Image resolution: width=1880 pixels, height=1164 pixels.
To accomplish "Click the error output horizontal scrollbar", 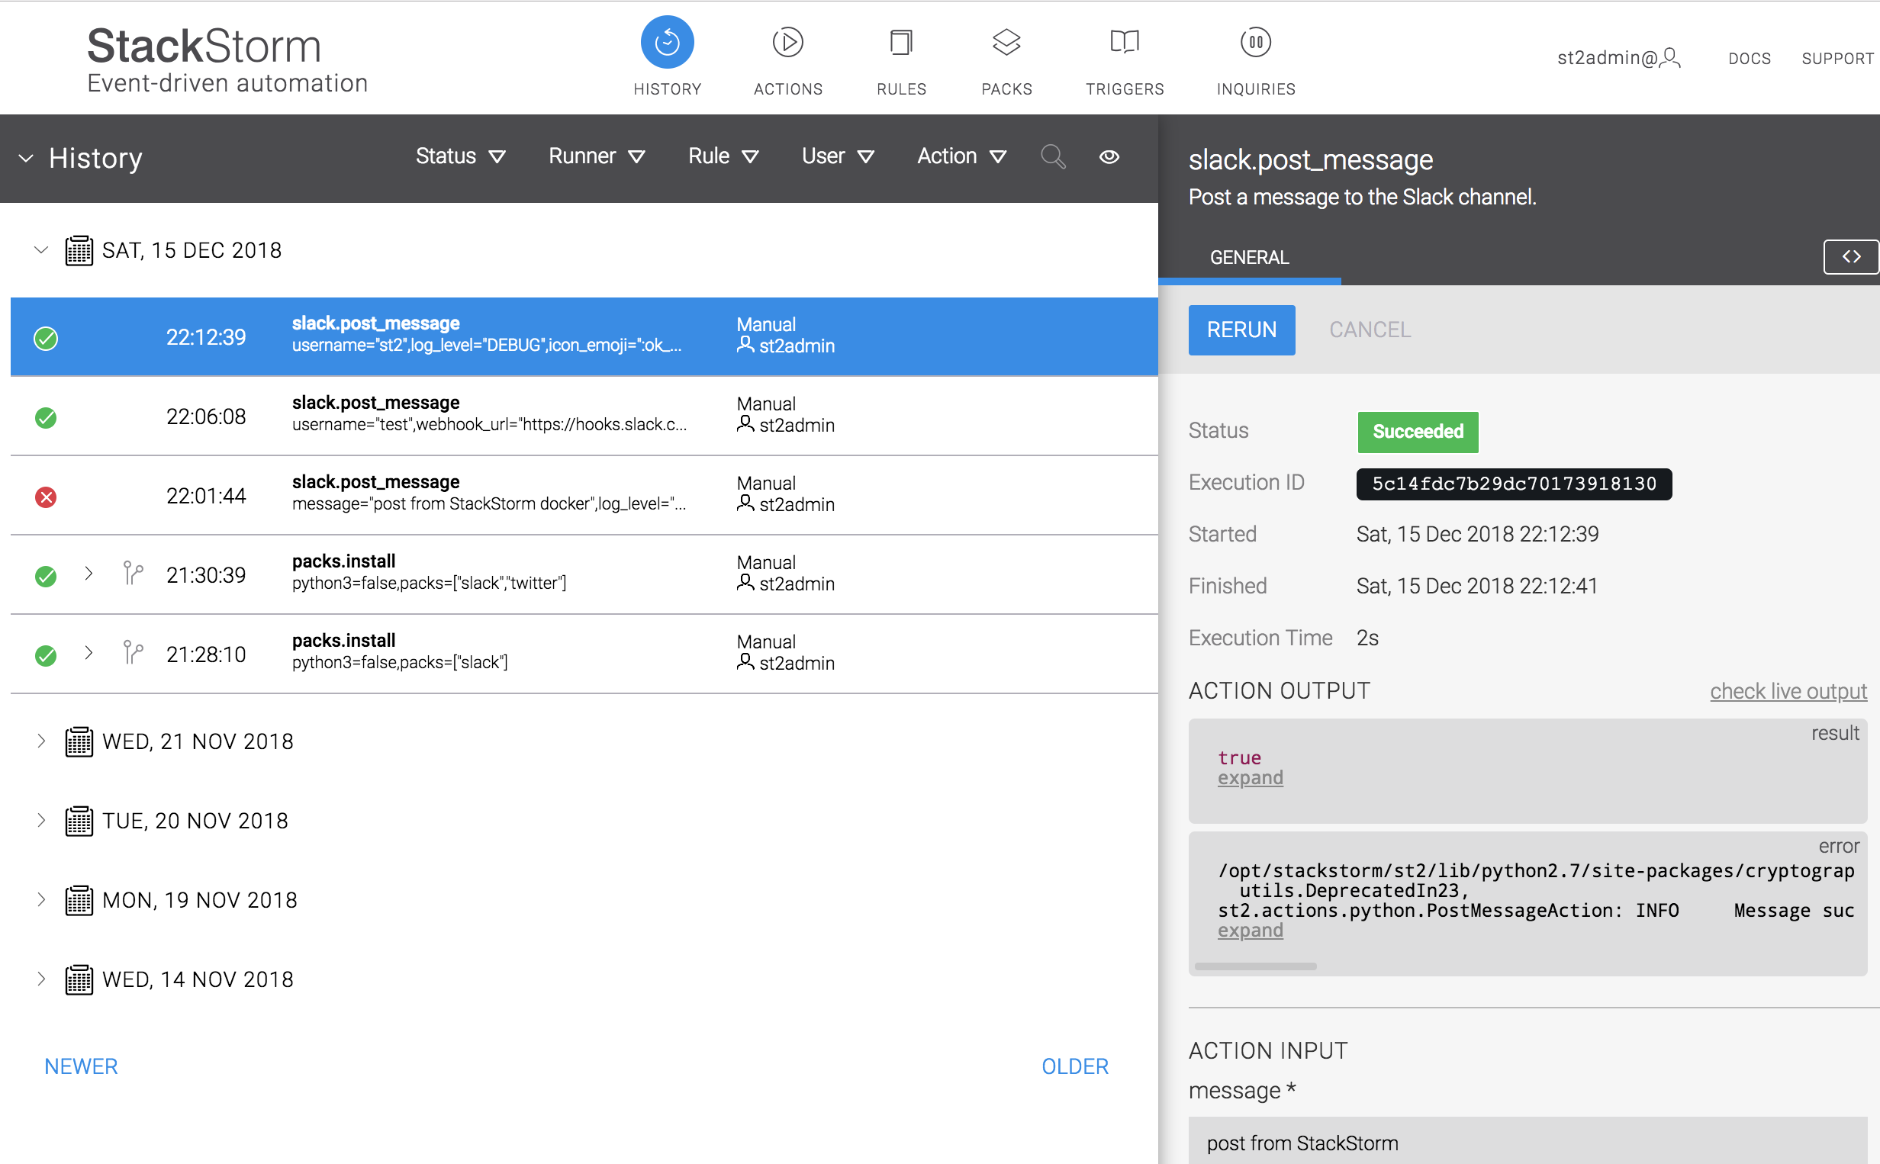I will [1255, 966].
